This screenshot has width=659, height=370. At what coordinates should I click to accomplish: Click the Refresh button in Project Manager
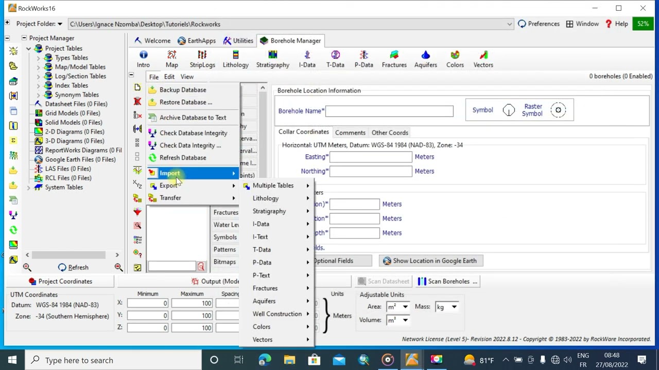point(73,267)
